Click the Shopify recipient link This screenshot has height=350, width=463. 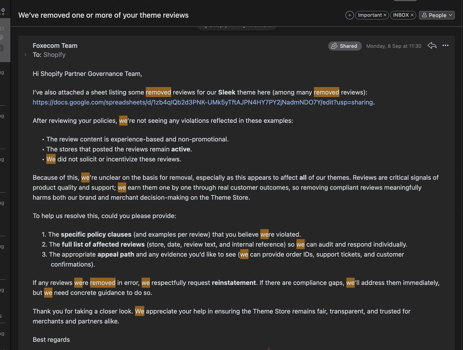(x=54, y=55)
